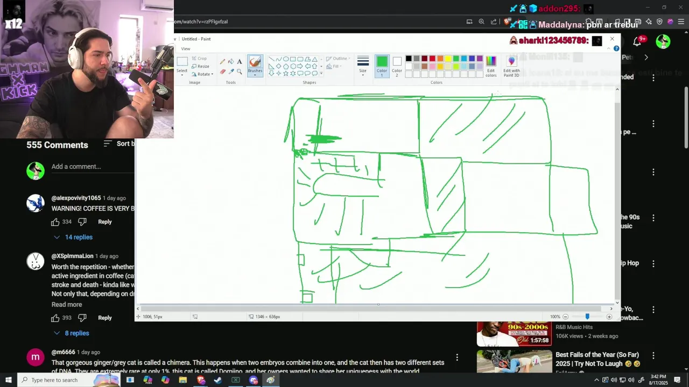The height and width of the screenshot is (387, 689).
Task: Click the Discord icon in taskbar
Action: click(x=254, y=380)
